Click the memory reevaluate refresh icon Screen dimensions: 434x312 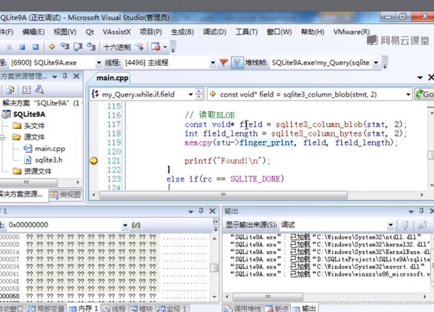tap(136, 225)
